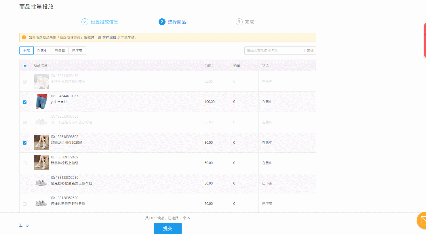Select the 已下架 filter tab
This screenshot has width=426, height=235.
[77, 51]
